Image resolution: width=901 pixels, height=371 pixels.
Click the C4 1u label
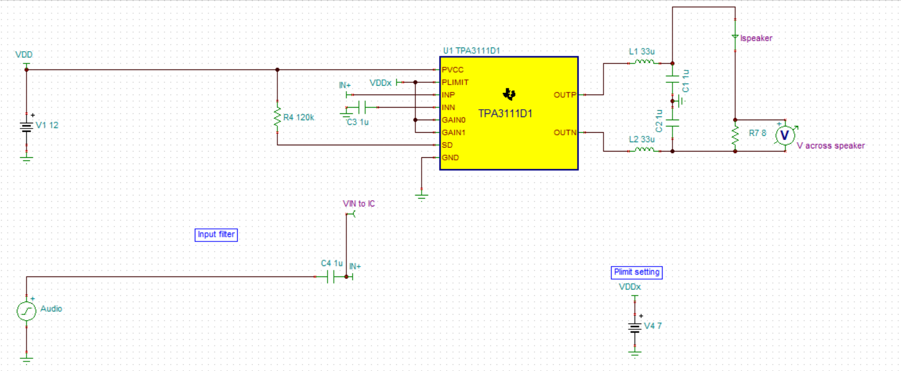click(x=332, y=263)
